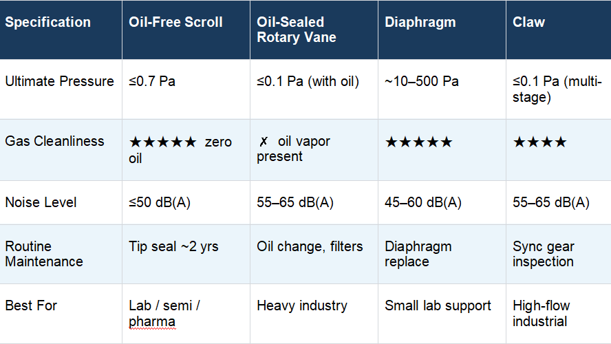This screenshot has width=611, height=344.
Task: Click the Noise Level row label
Action: 41,202
